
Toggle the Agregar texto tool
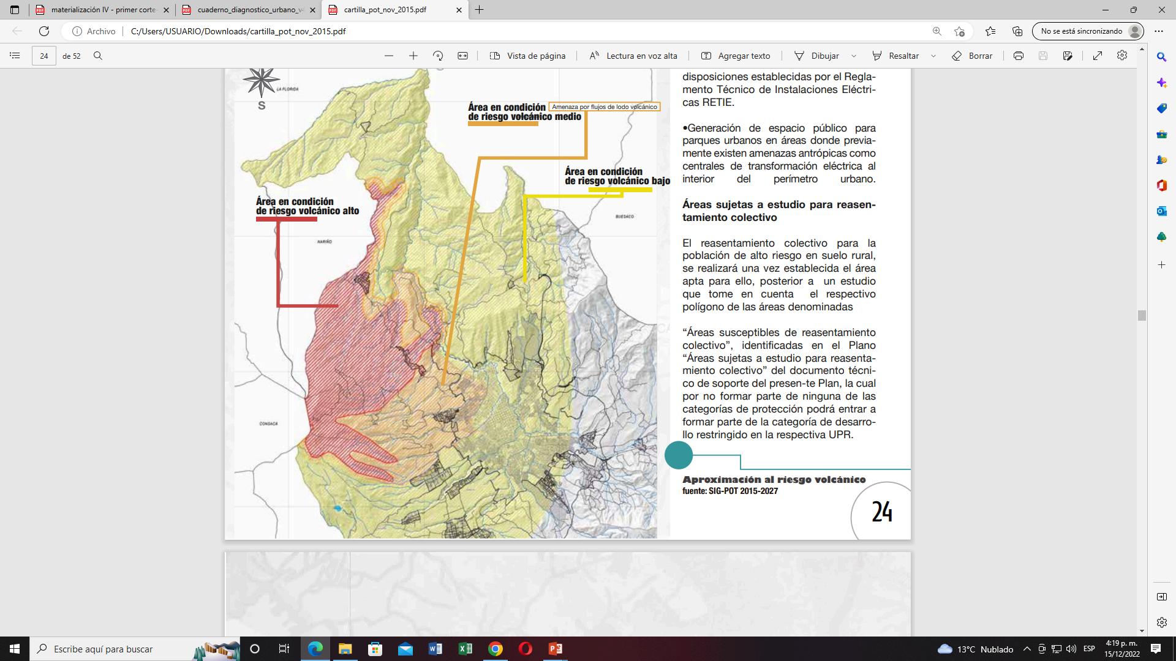click(736, 56)
